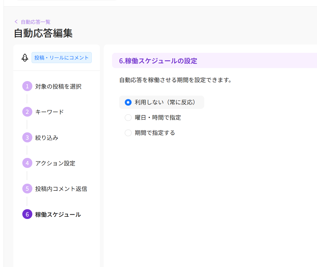Select the 稼働スケジュール step label

pyautogui.click(x=58, y=214)
